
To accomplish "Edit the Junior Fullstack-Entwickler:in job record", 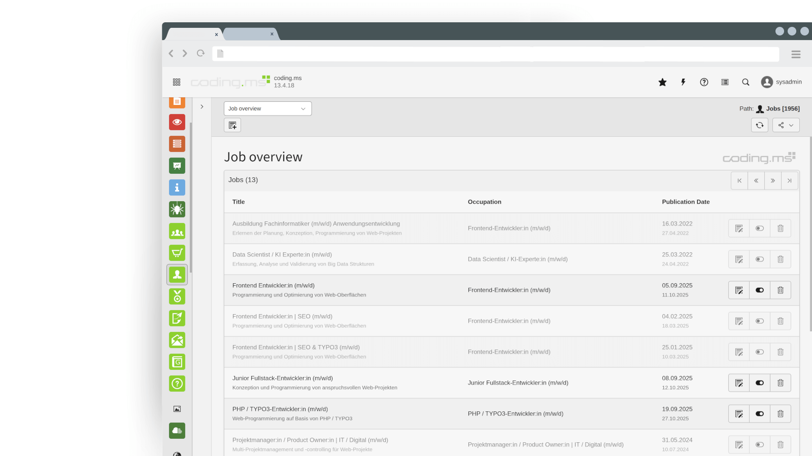I will click(739, 383).
